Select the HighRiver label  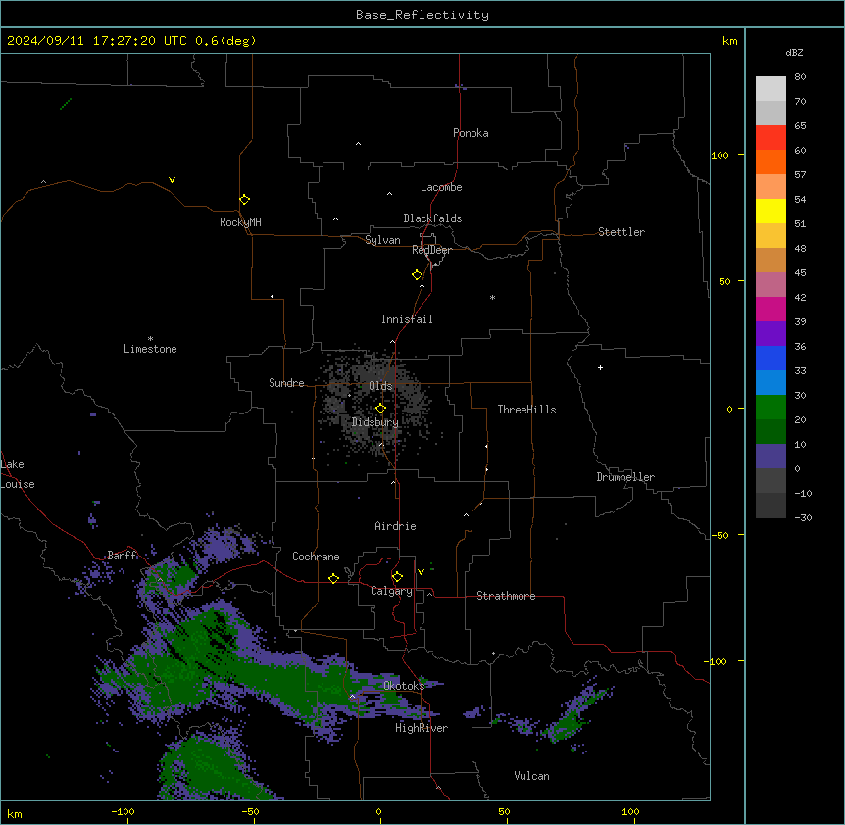[x=422, y=728]
